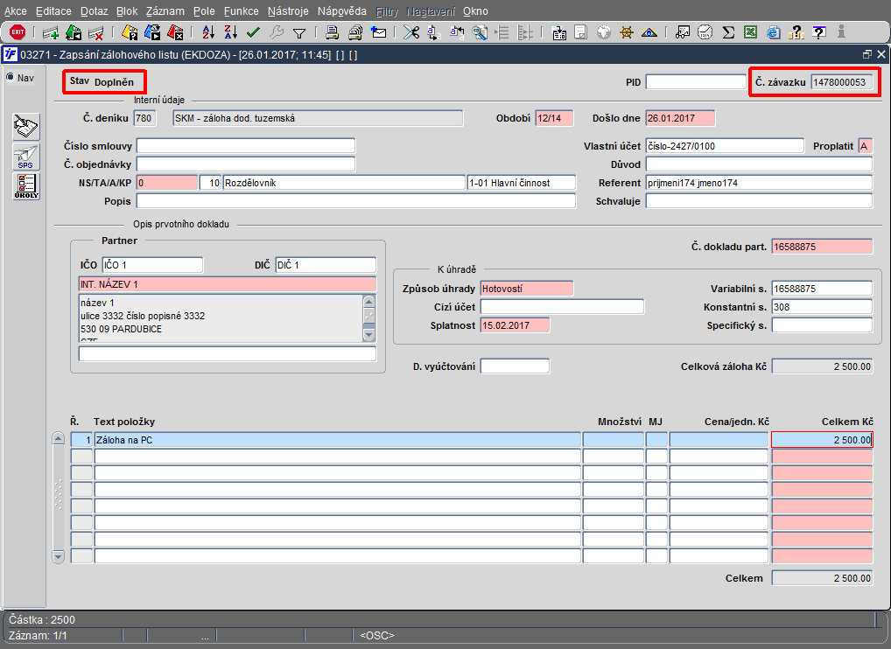891x649 pixels.
Task: Select the Záloha na PC item row
Action: coord(471,439)
